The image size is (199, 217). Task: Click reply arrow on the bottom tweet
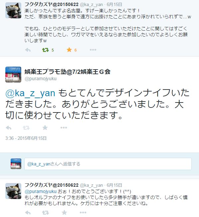28,212
